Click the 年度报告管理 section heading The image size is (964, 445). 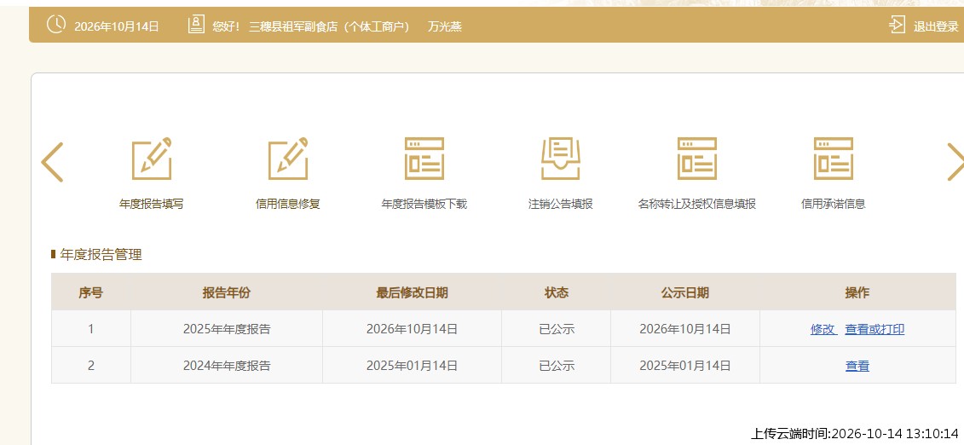(x=101, y=254)
